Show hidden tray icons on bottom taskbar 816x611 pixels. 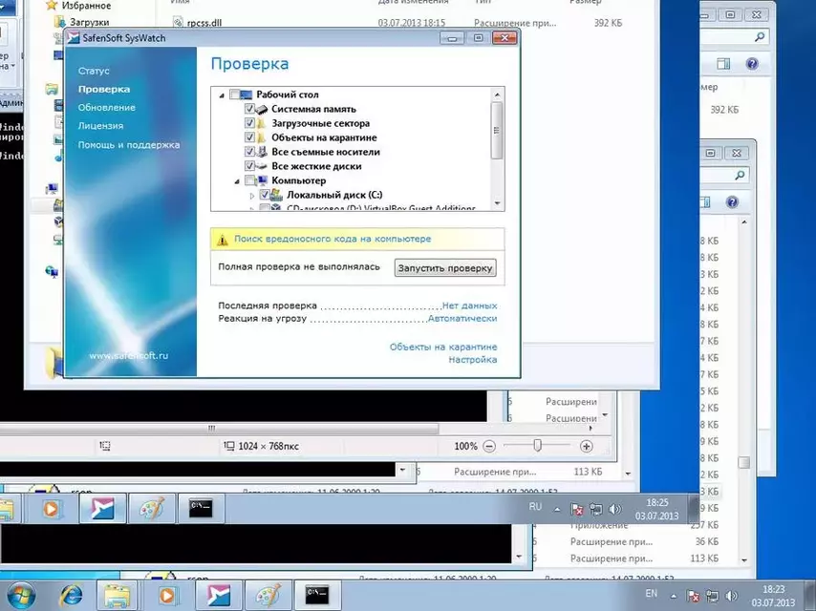tap(674, 597)
